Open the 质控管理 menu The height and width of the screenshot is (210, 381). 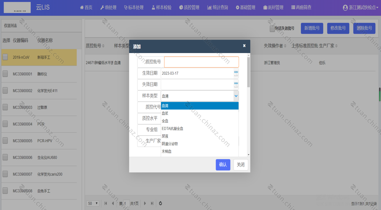189,7
